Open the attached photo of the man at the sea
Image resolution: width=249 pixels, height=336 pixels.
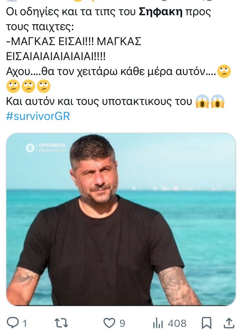121,219
